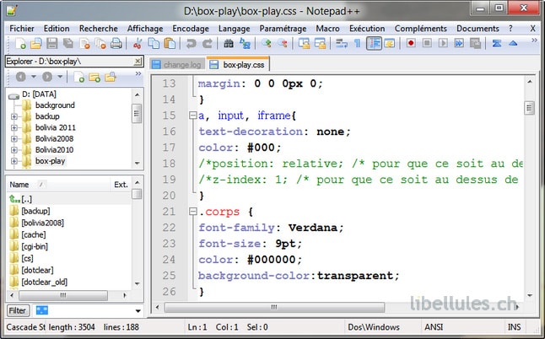Switch to the change.log tab
The height and width of the screenshot is (339, 545).
pos(177,65)
